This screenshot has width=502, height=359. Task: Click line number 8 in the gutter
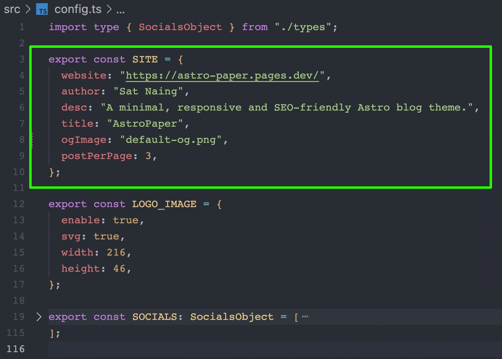click(x=22, y=140)
